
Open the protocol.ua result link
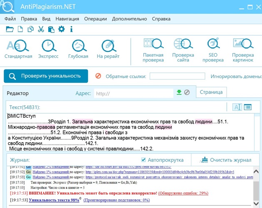pos(169,177)
